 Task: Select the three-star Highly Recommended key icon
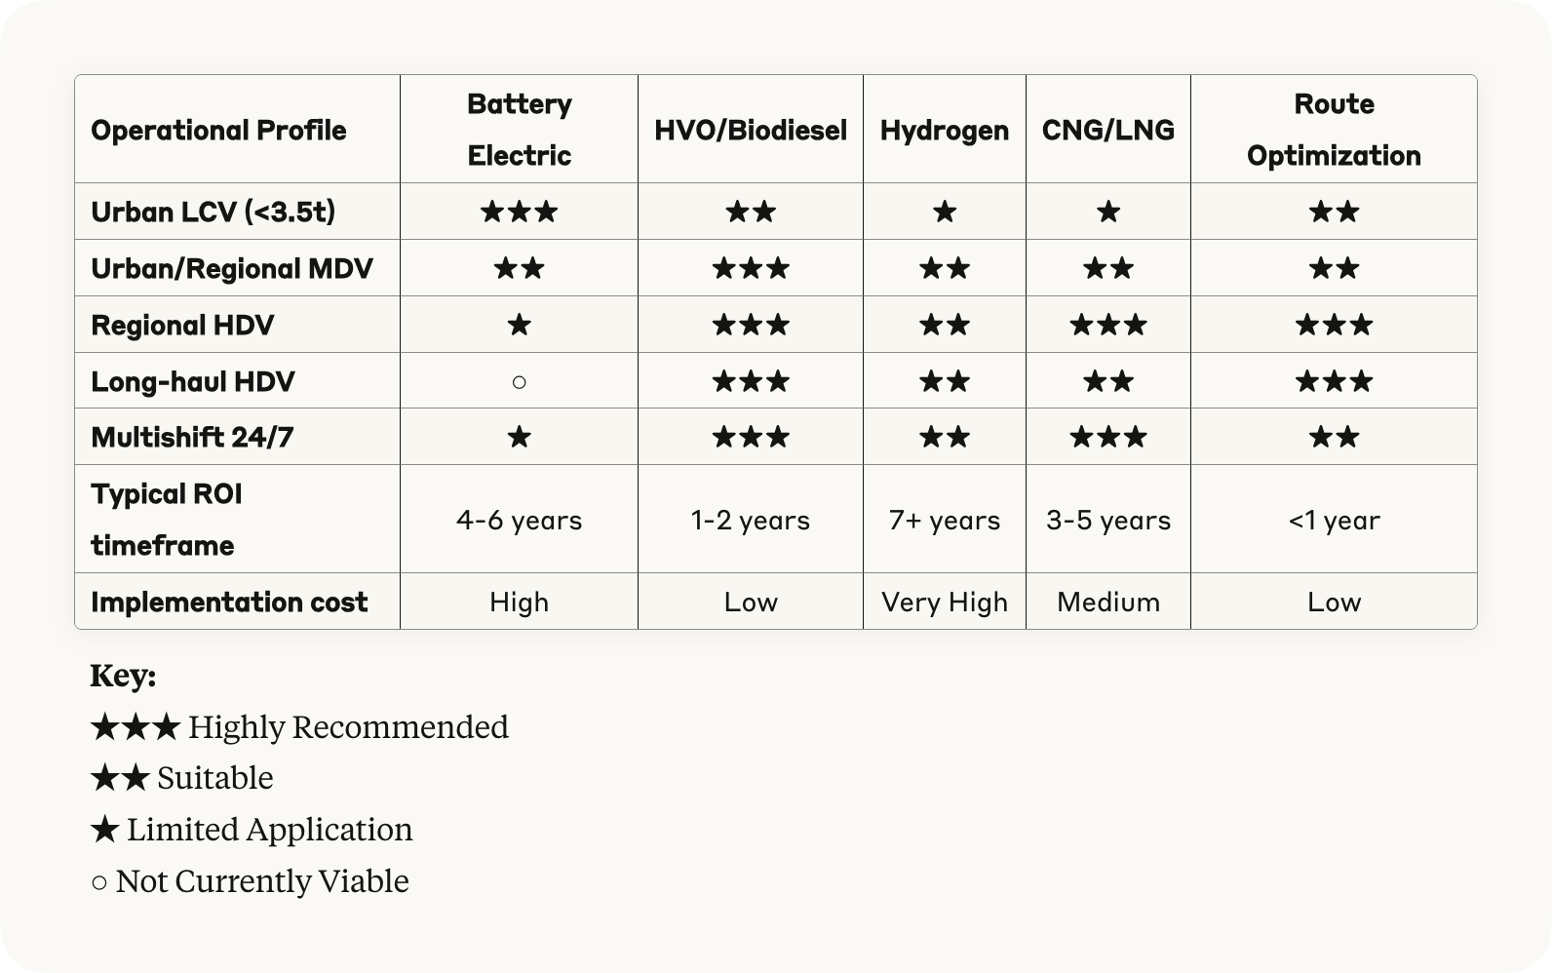(x=136, y=726)
